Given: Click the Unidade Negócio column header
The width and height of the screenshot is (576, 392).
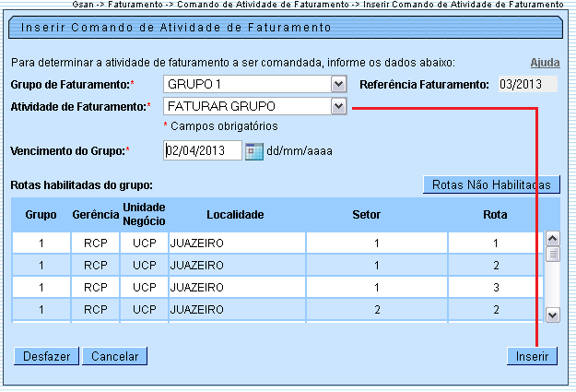Looking at the screenshot, I should [x=144, y=214].
